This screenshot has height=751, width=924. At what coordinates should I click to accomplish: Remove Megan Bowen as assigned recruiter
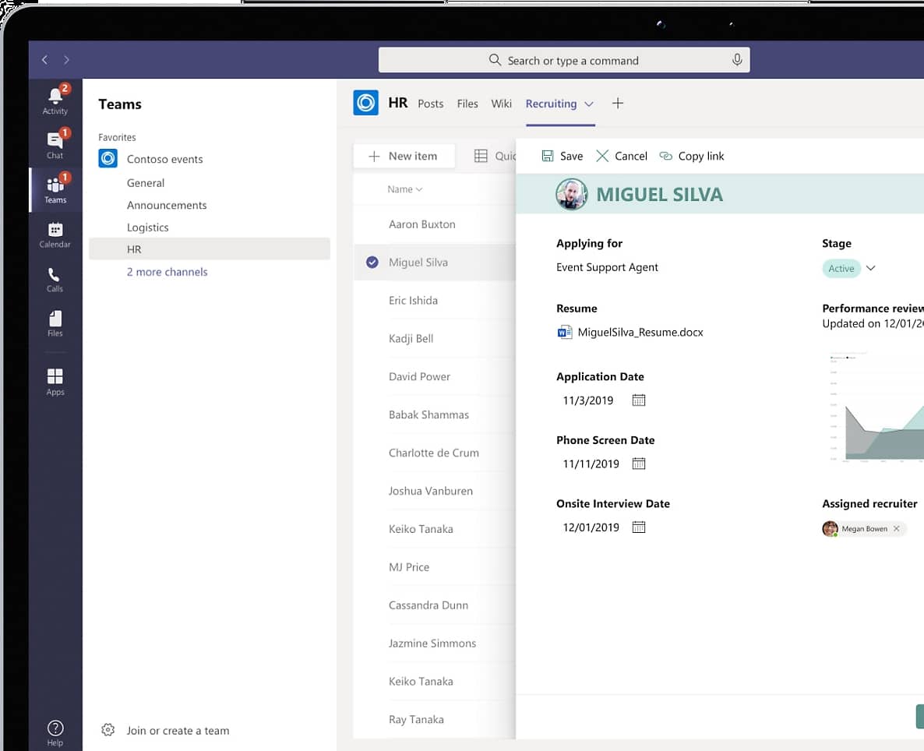pos(896,529)
